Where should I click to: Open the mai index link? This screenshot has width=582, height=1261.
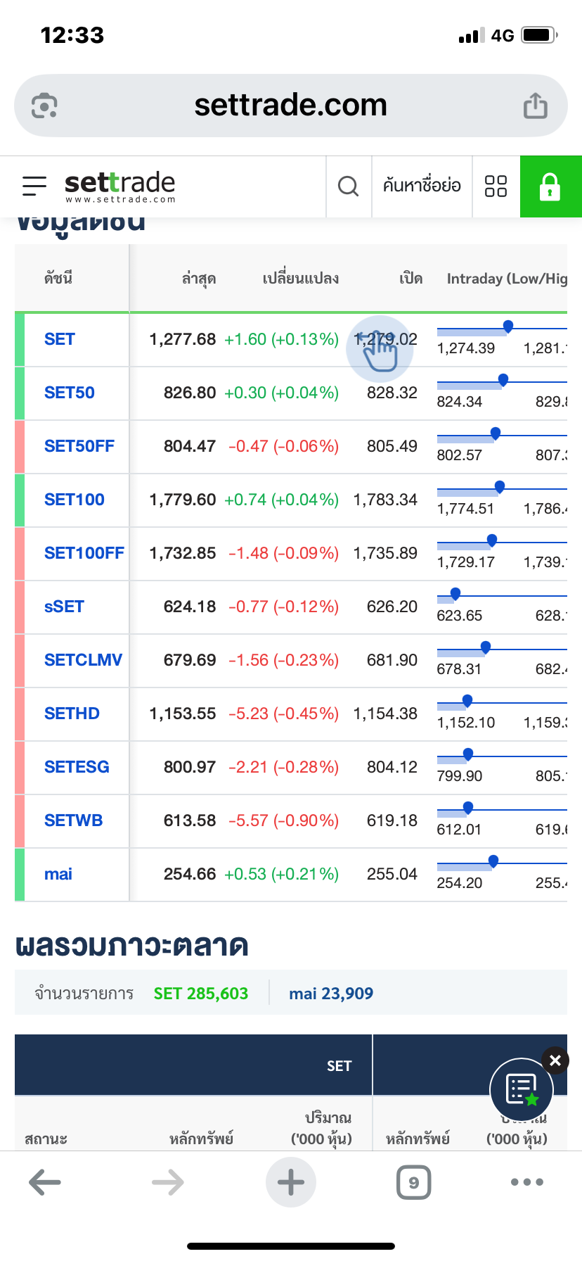pyautogui.click(x=58, y=874)
